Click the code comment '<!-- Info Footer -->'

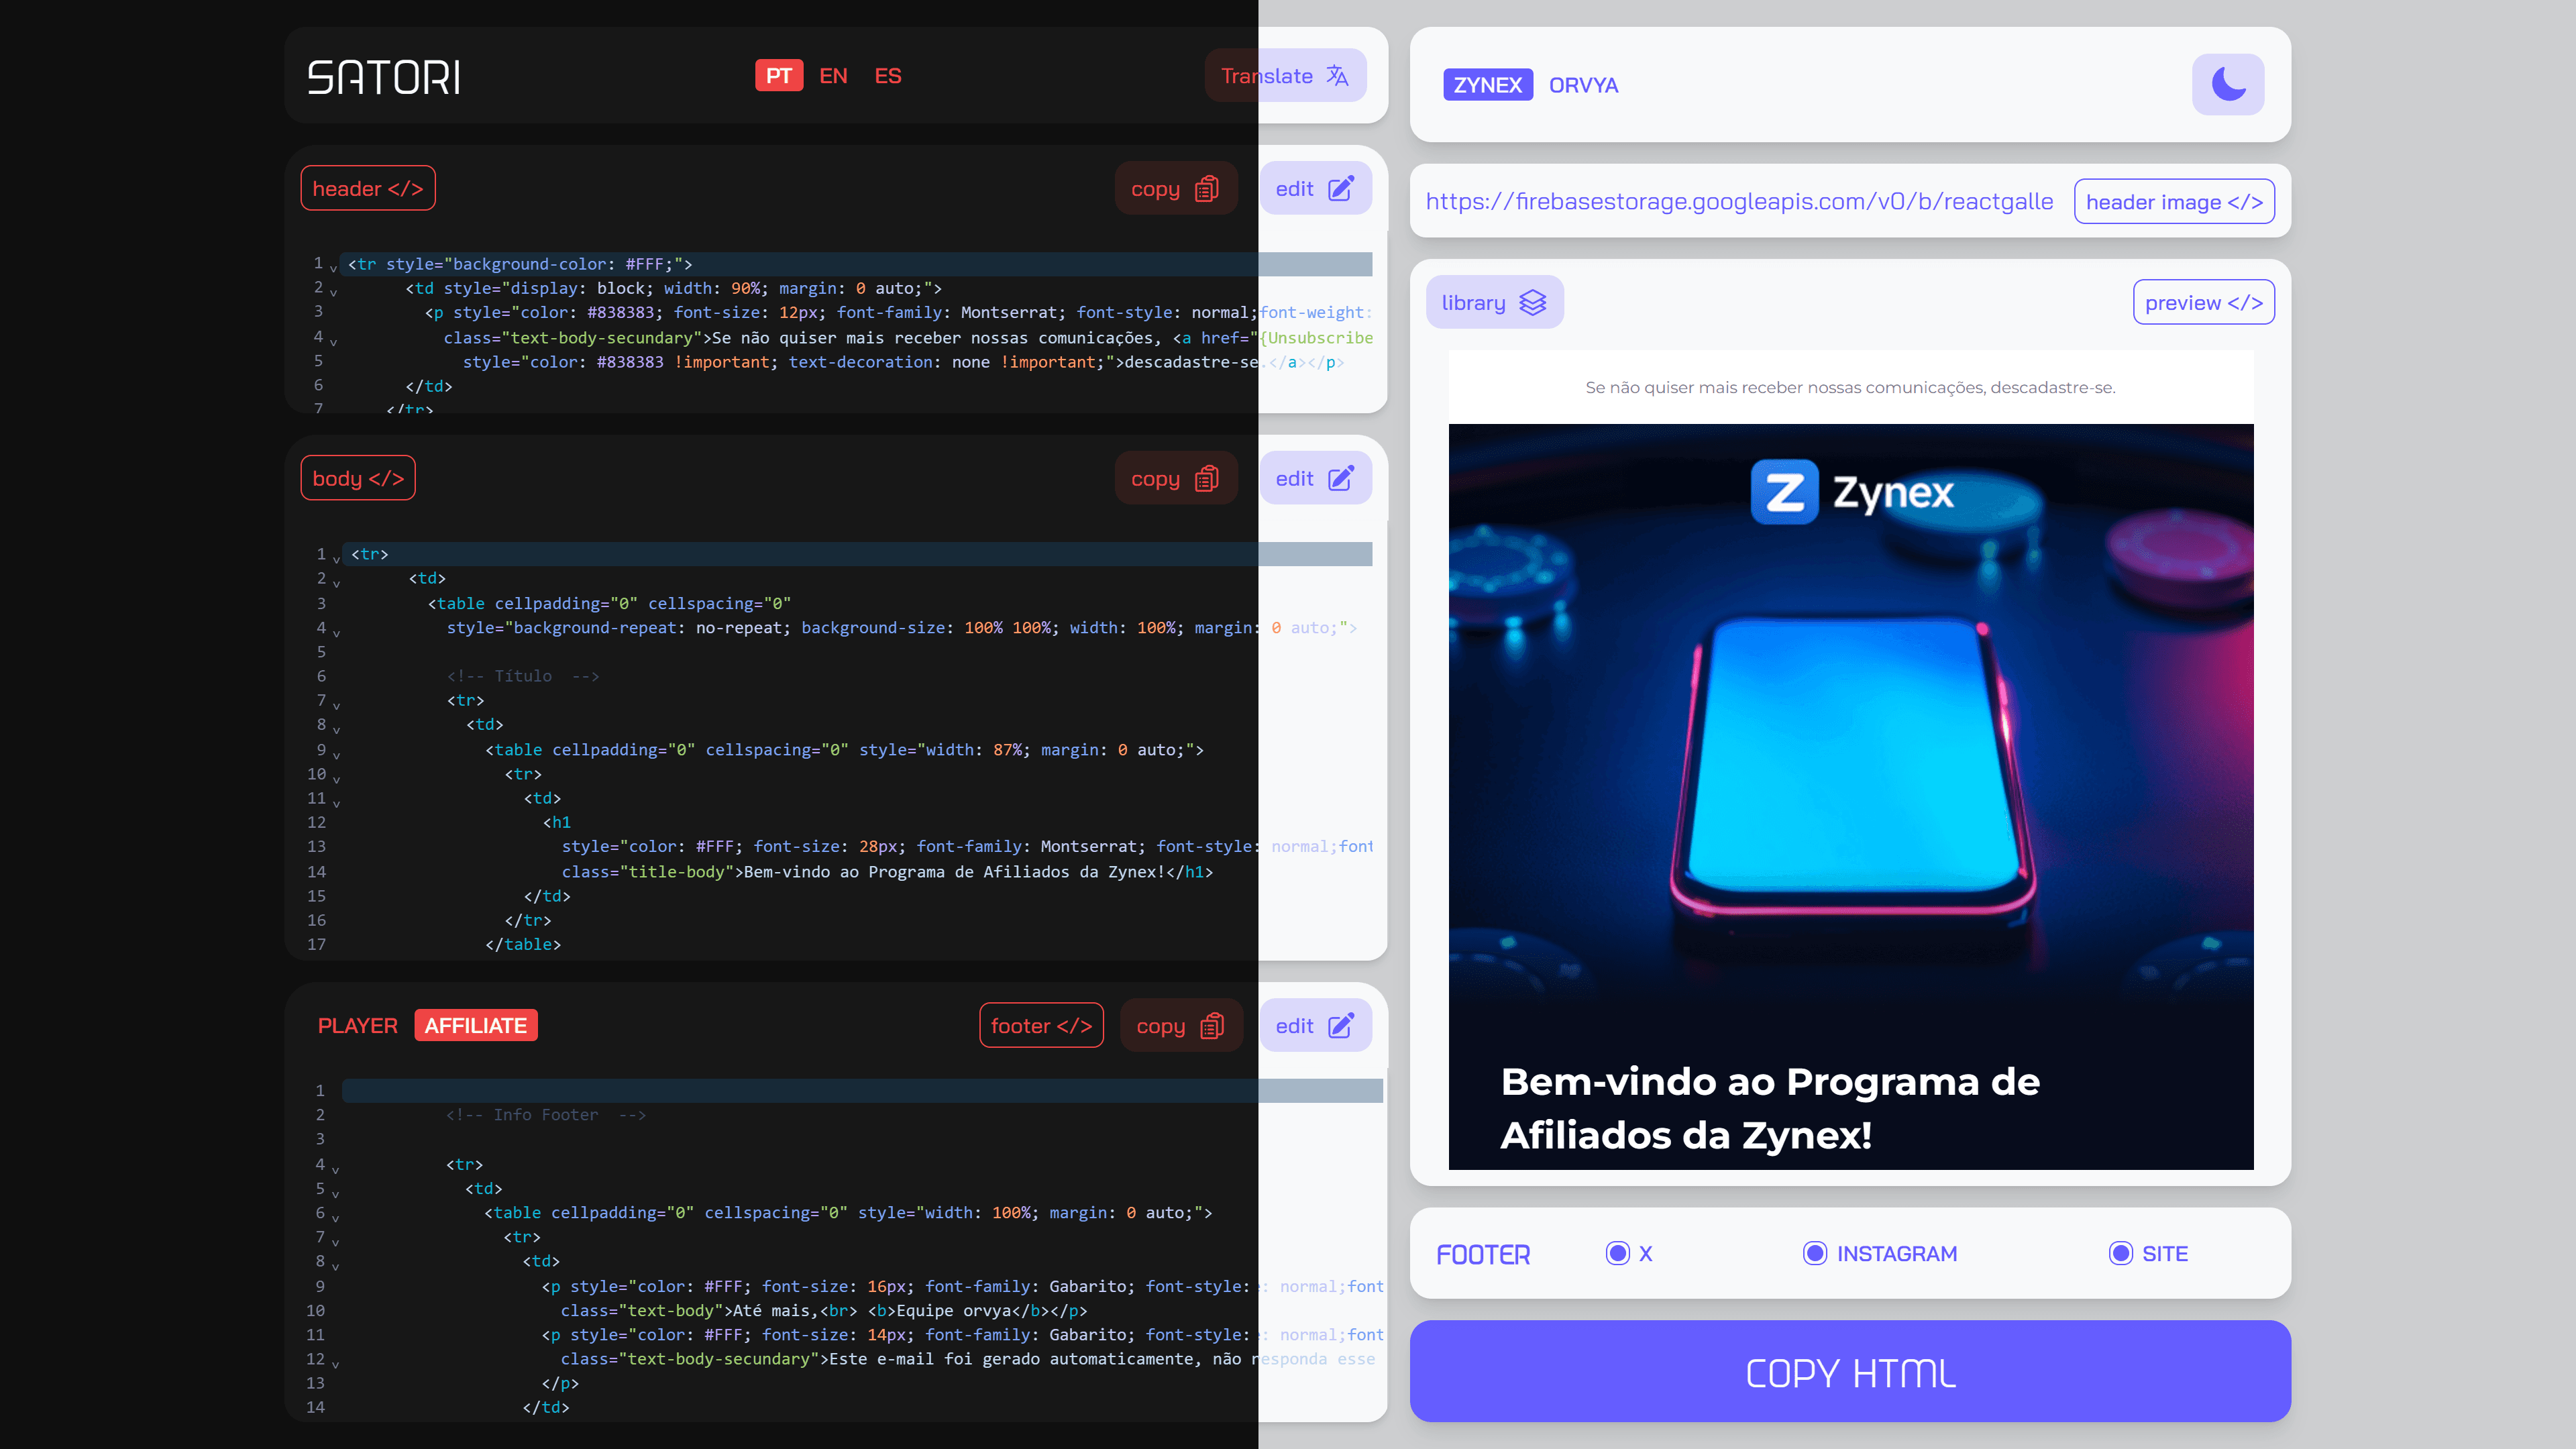[546, 1116]
